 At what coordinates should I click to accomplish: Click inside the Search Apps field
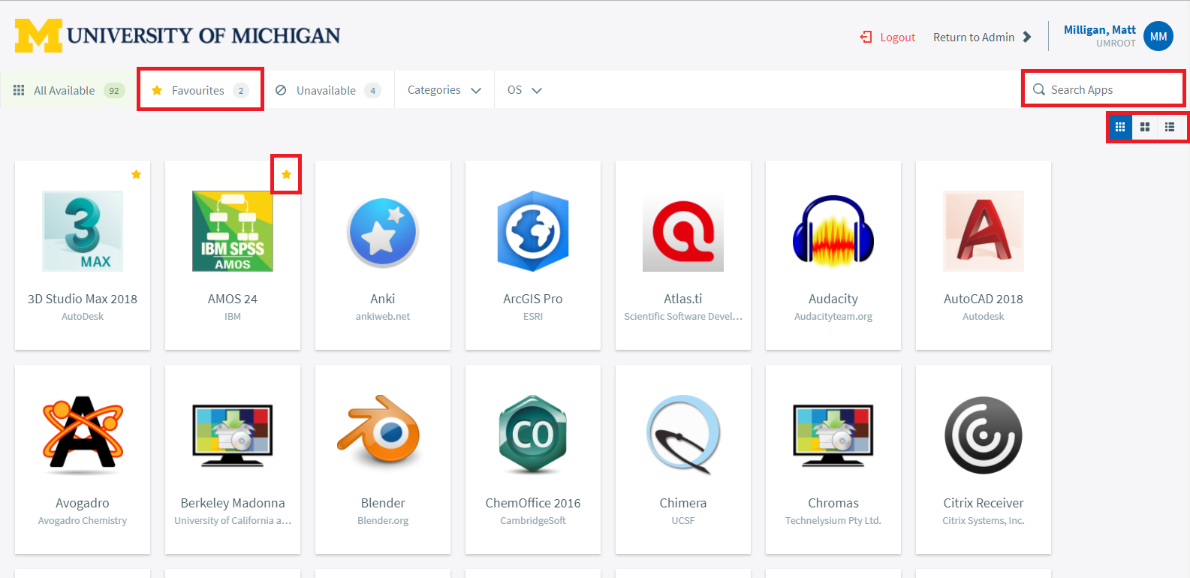pyautogui.click(x=1104, y=89)
